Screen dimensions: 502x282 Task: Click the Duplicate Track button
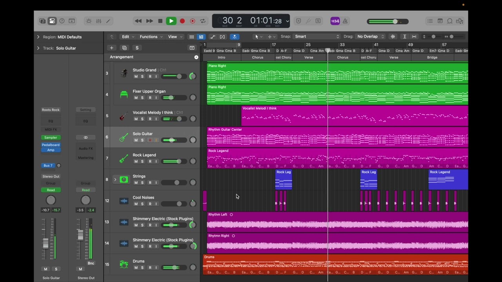click(x=124, y=48)
